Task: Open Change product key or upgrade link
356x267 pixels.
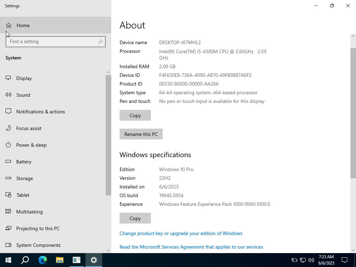Action: click(x=181, y=233)
